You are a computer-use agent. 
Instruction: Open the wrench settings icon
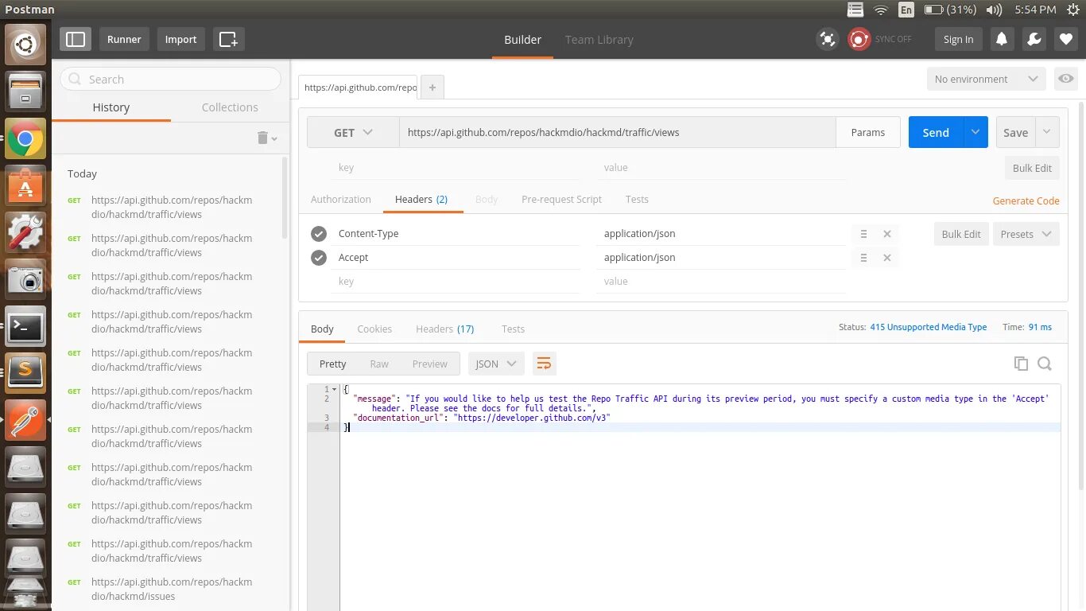(1034, 39)
